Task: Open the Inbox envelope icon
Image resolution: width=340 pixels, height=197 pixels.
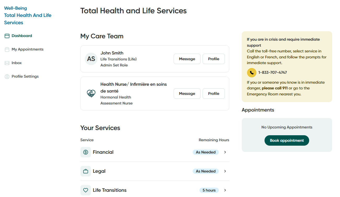Action: pyautogui.click(x=7, y=63)
